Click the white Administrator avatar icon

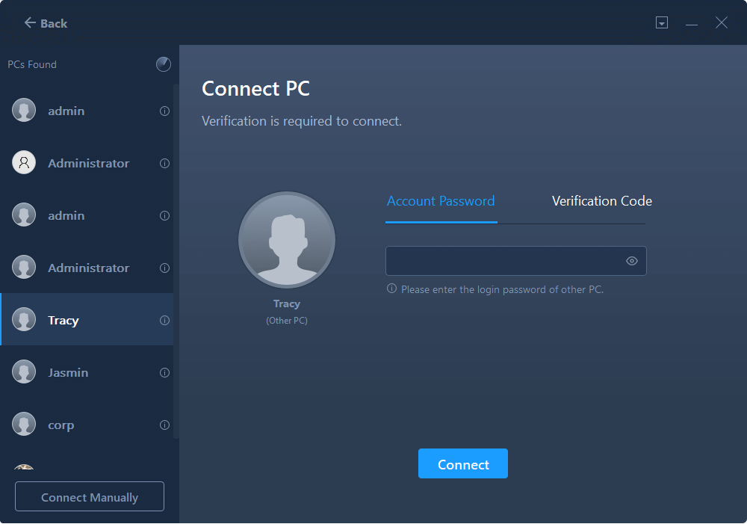point(24,163)
